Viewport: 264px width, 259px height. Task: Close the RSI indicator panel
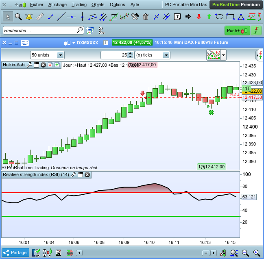coord(87,175)
